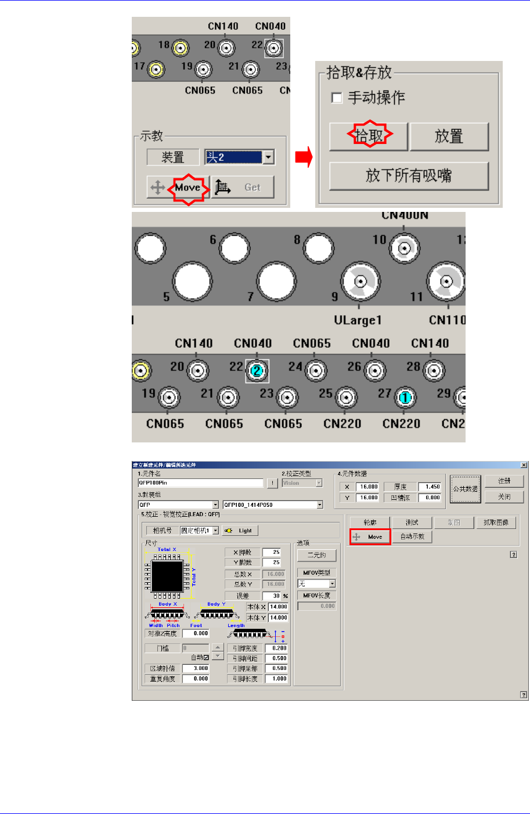
Task: Click the 重复角度 field
Action: (196, 679)
